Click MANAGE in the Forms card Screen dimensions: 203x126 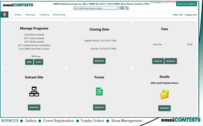[x=99, y=107]
